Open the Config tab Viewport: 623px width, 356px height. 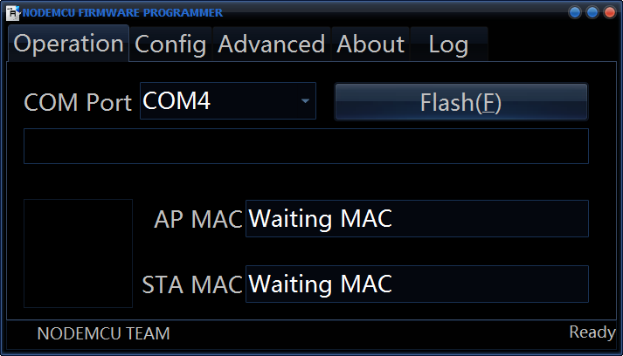coord(170,44)
